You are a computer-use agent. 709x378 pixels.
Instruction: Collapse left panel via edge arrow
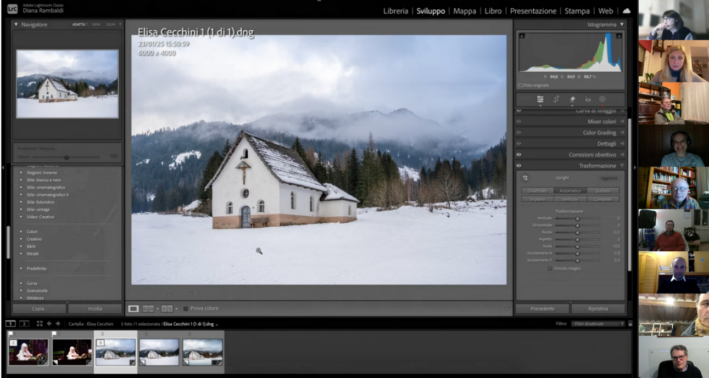(x=3, y=167)
